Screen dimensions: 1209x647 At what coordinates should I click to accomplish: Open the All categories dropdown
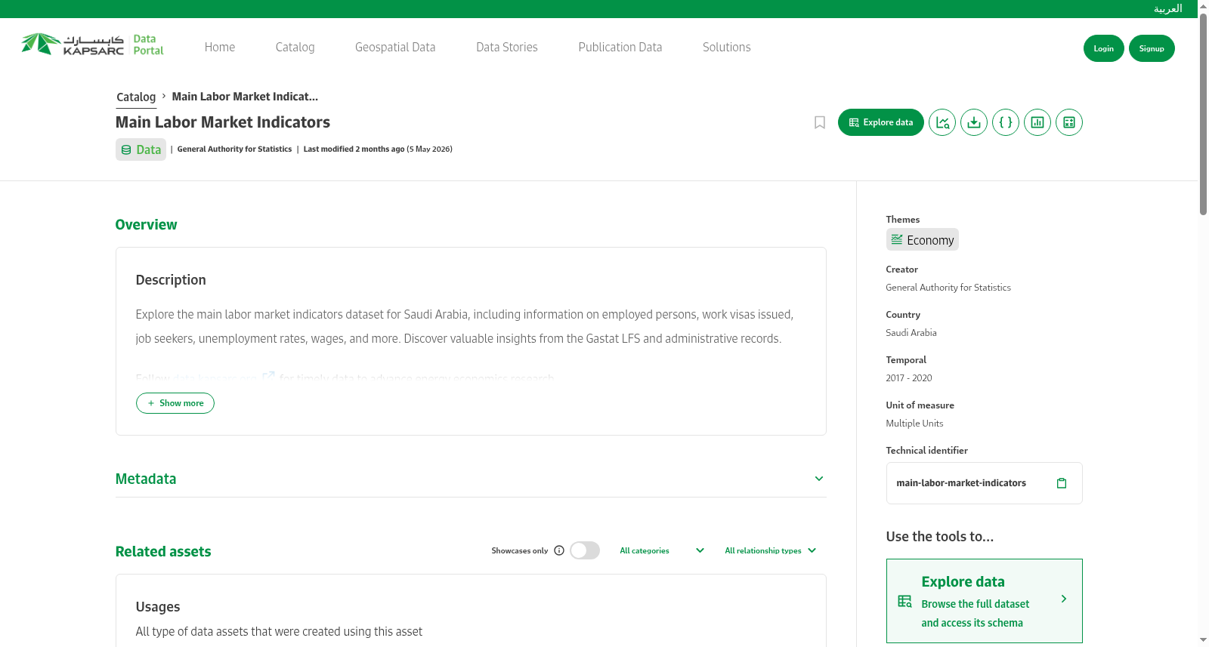point(662,550)
